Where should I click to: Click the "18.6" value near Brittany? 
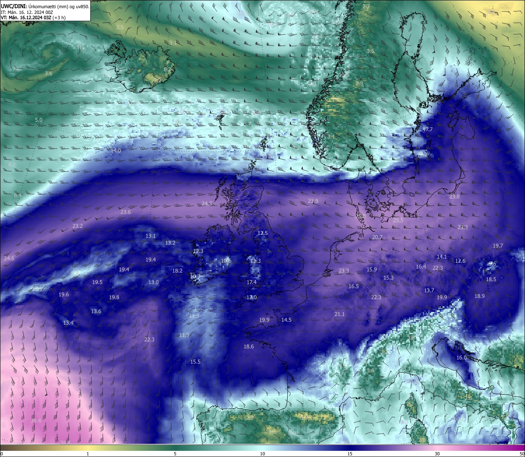[249, 346]
